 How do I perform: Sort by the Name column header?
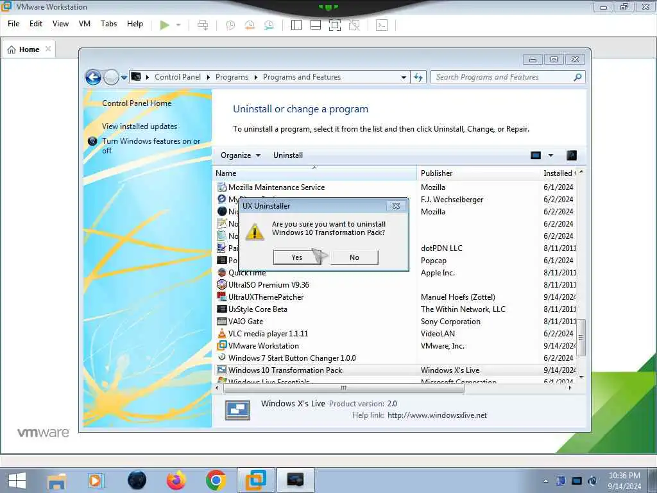(x=314, y=173)
